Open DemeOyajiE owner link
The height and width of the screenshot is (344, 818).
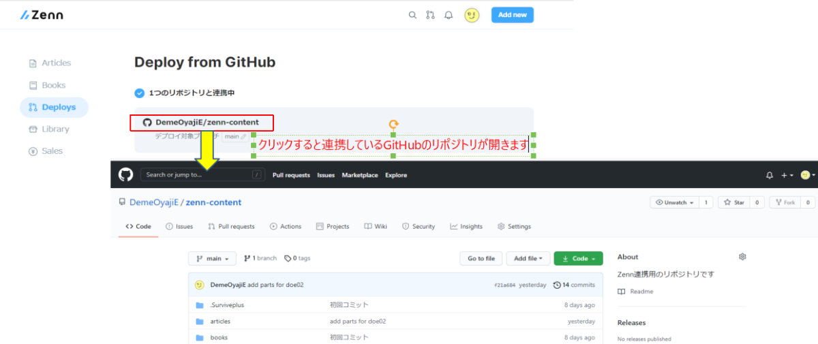click(x=153, y=202)
